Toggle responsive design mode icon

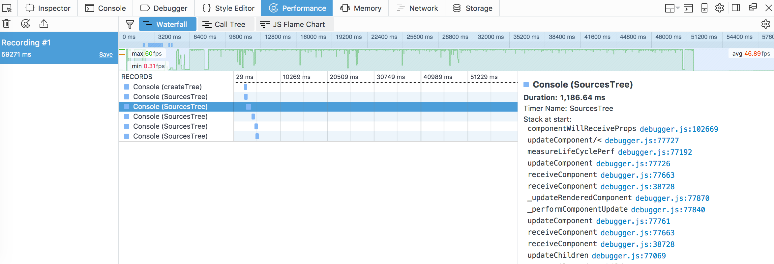[704, 8]
